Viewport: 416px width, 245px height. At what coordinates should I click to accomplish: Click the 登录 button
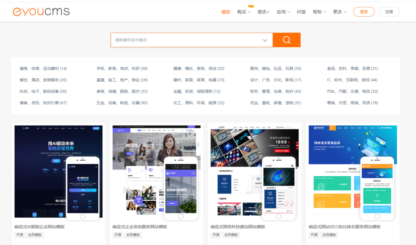click(364, 11)
